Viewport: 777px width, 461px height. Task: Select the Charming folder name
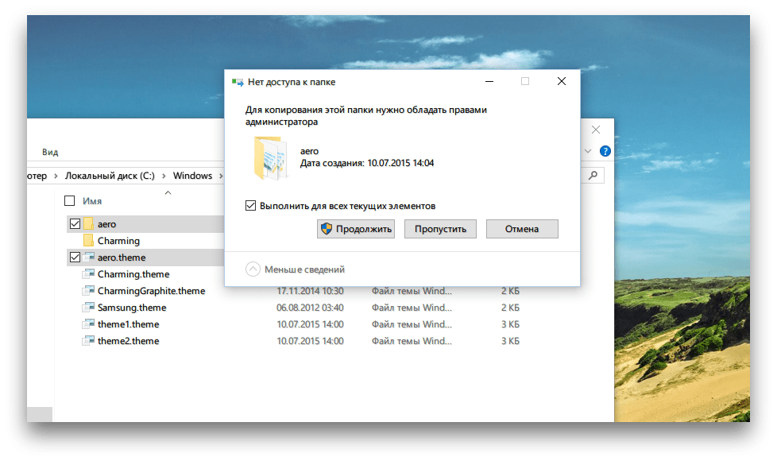point(118,240)
